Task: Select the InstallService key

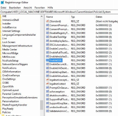Action: [x=9, y=27]
